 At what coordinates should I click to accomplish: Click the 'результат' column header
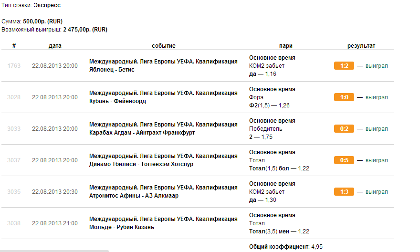click(x=361, y=46)
